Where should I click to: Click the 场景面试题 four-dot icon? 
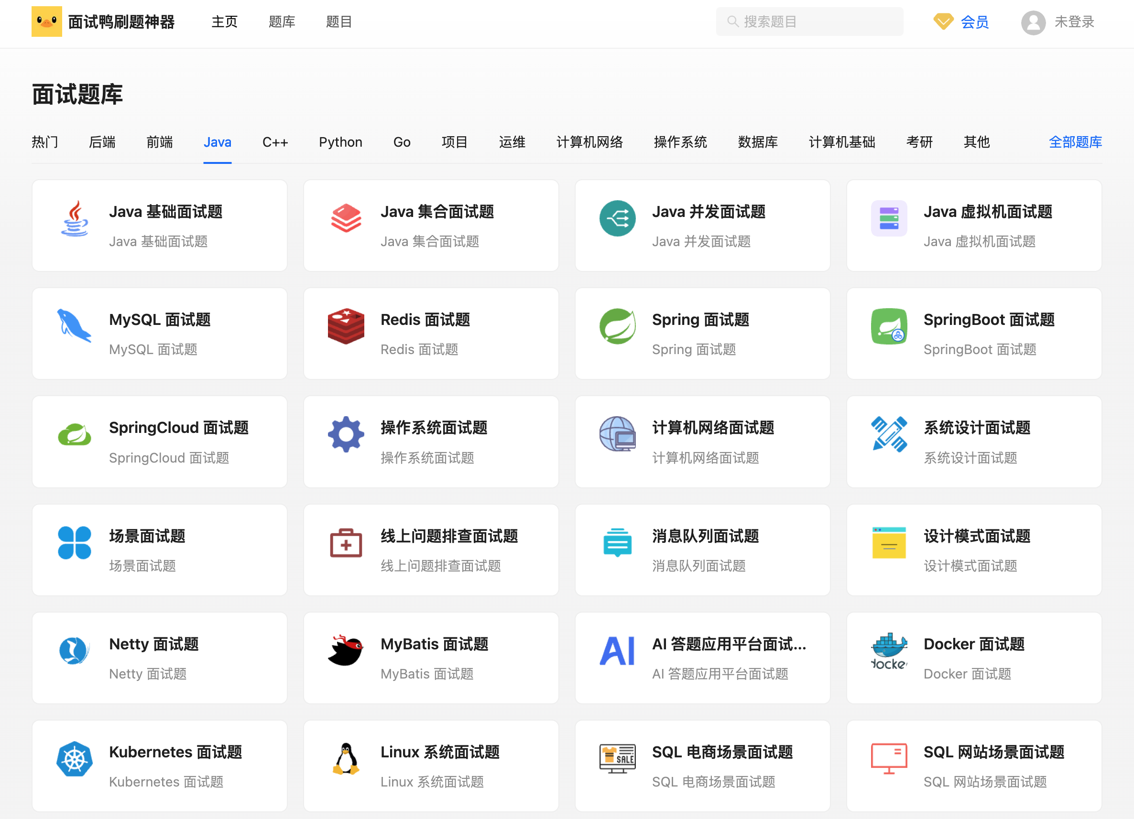pyautogui.click(x=75, y=543)
